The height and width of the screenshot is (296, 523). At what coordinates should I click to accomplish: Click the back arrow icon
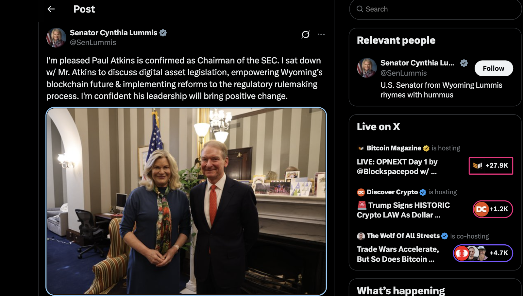pos(51,9)
